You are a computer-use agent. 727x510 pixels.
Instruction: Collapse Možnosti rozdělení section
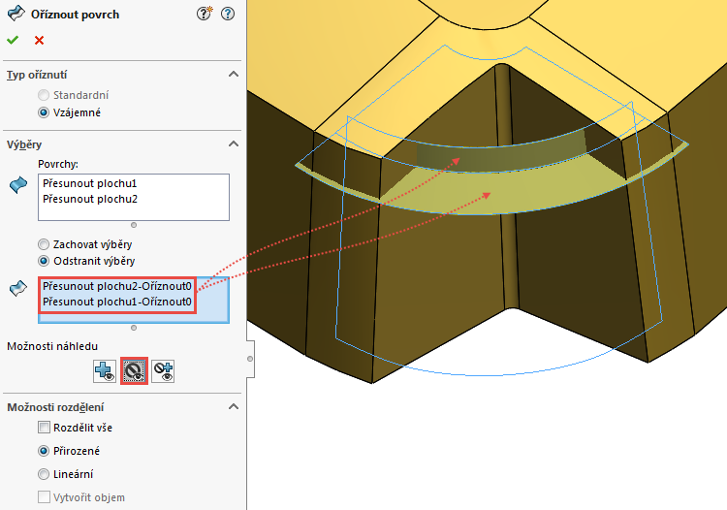pyautogui.click(x=234, y=406)
